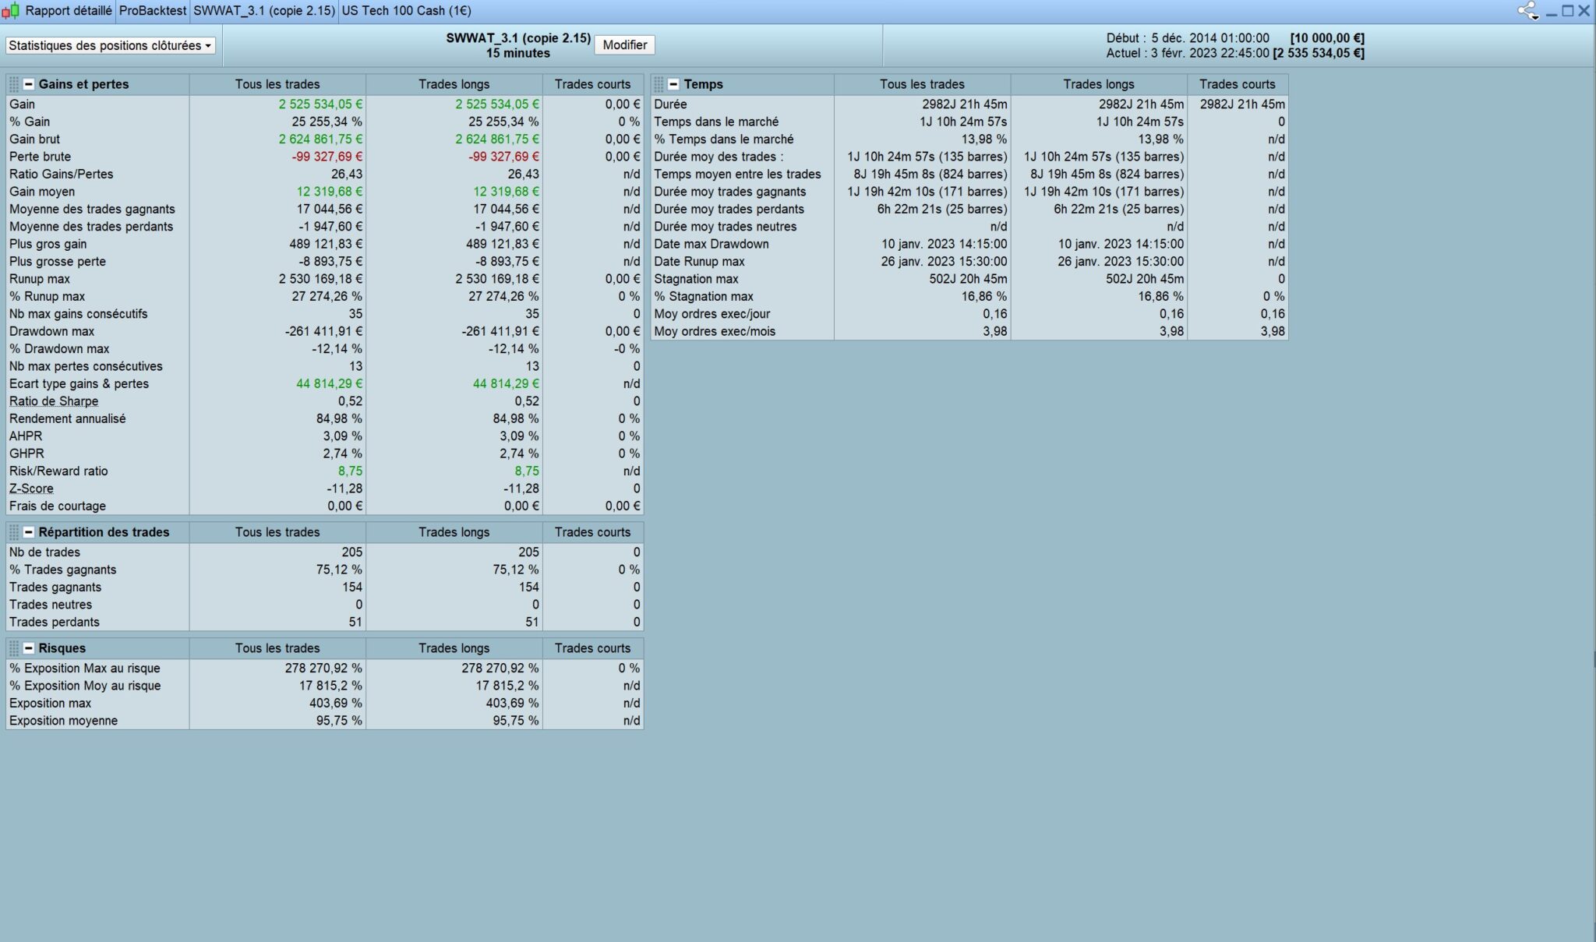Click Trades longs header in Temps table
The image size is (1596, 942).
click(x=1098, y=84)
